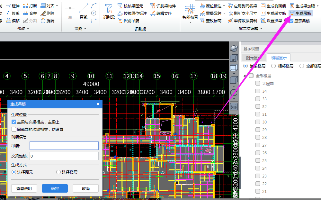Click 梁跨数据复制 tool

[242, 21]
